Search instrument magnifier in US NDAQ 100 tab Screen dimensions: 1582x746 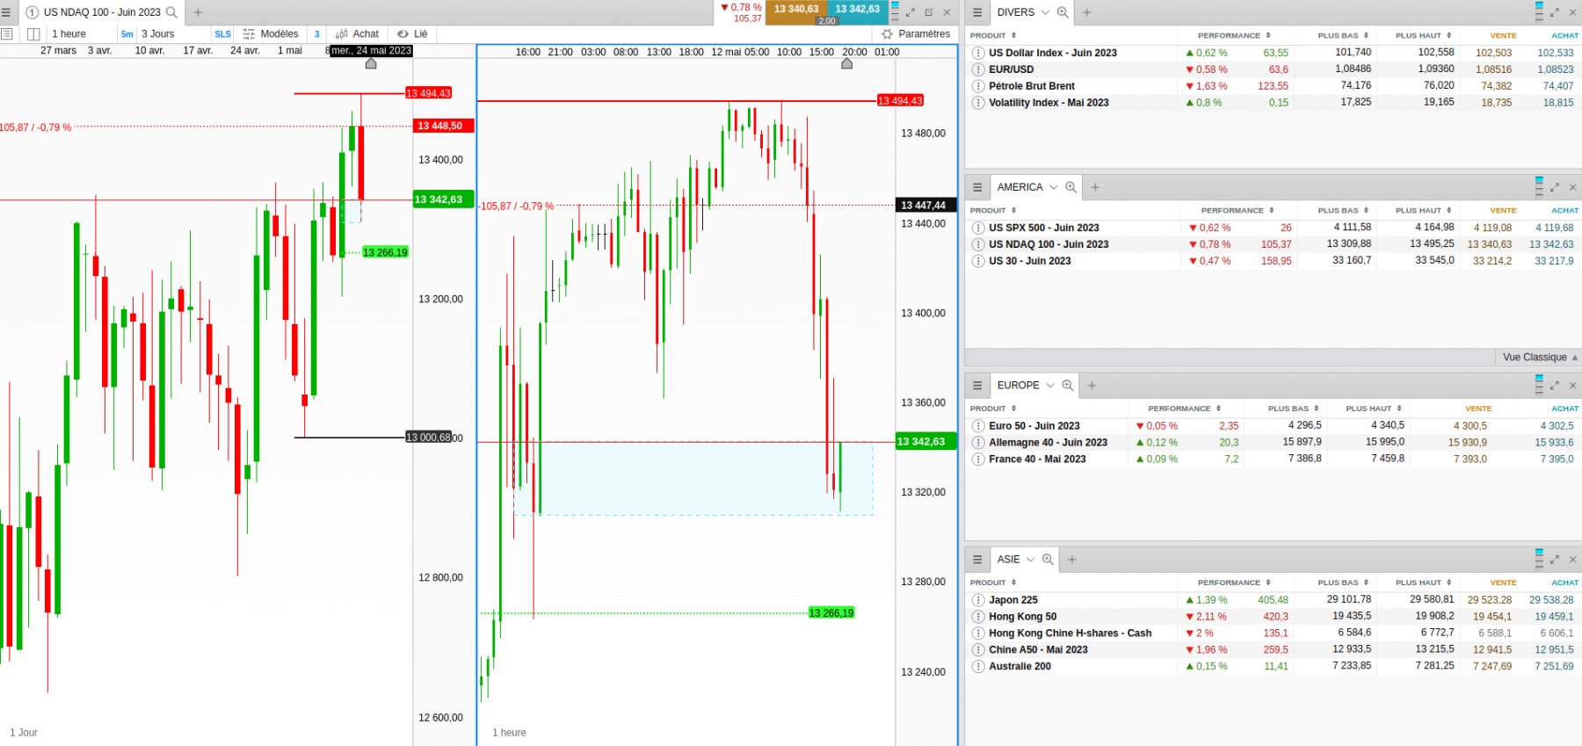[171, 12]
